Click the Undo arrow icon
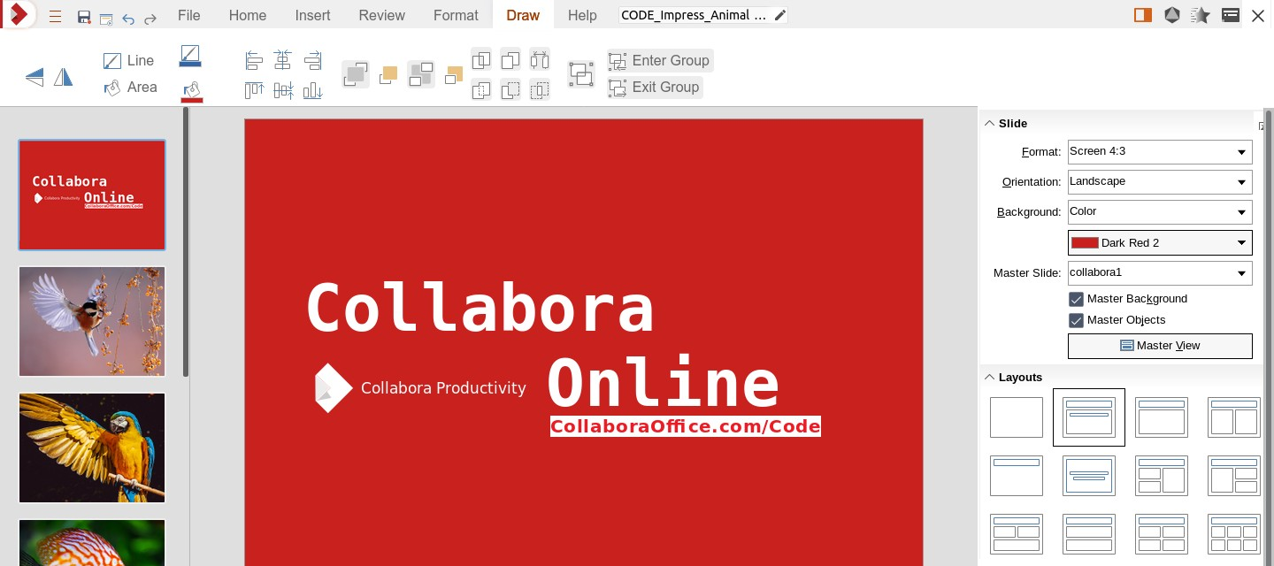The height and width of the screenshot is (566, 1274). (128, 18)
